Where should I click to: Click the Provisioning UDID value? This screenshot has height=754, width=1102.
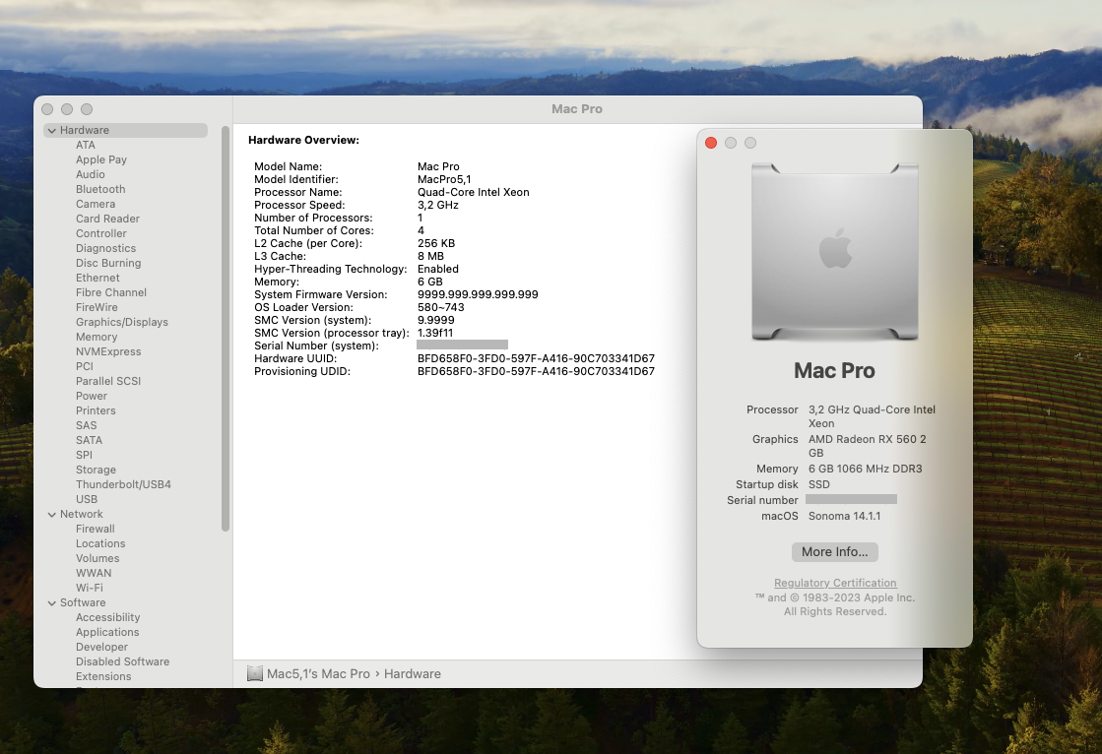click(536, 371)
